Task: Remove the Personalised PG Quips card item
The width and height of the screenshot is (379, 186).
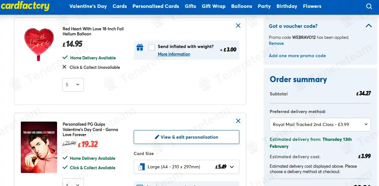Action: point(238,121)
